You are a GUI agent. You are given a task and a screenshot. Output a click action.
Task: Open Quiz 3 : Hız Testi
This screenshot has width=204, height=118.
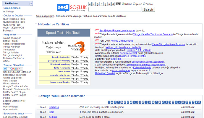[12, 25]
